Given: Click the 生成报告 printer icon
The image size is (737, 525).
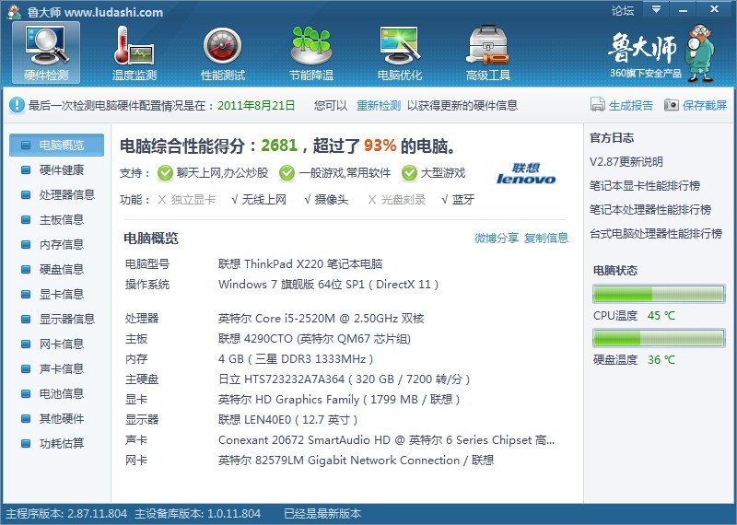Looking at the screenshot, I should click(597, 104).
